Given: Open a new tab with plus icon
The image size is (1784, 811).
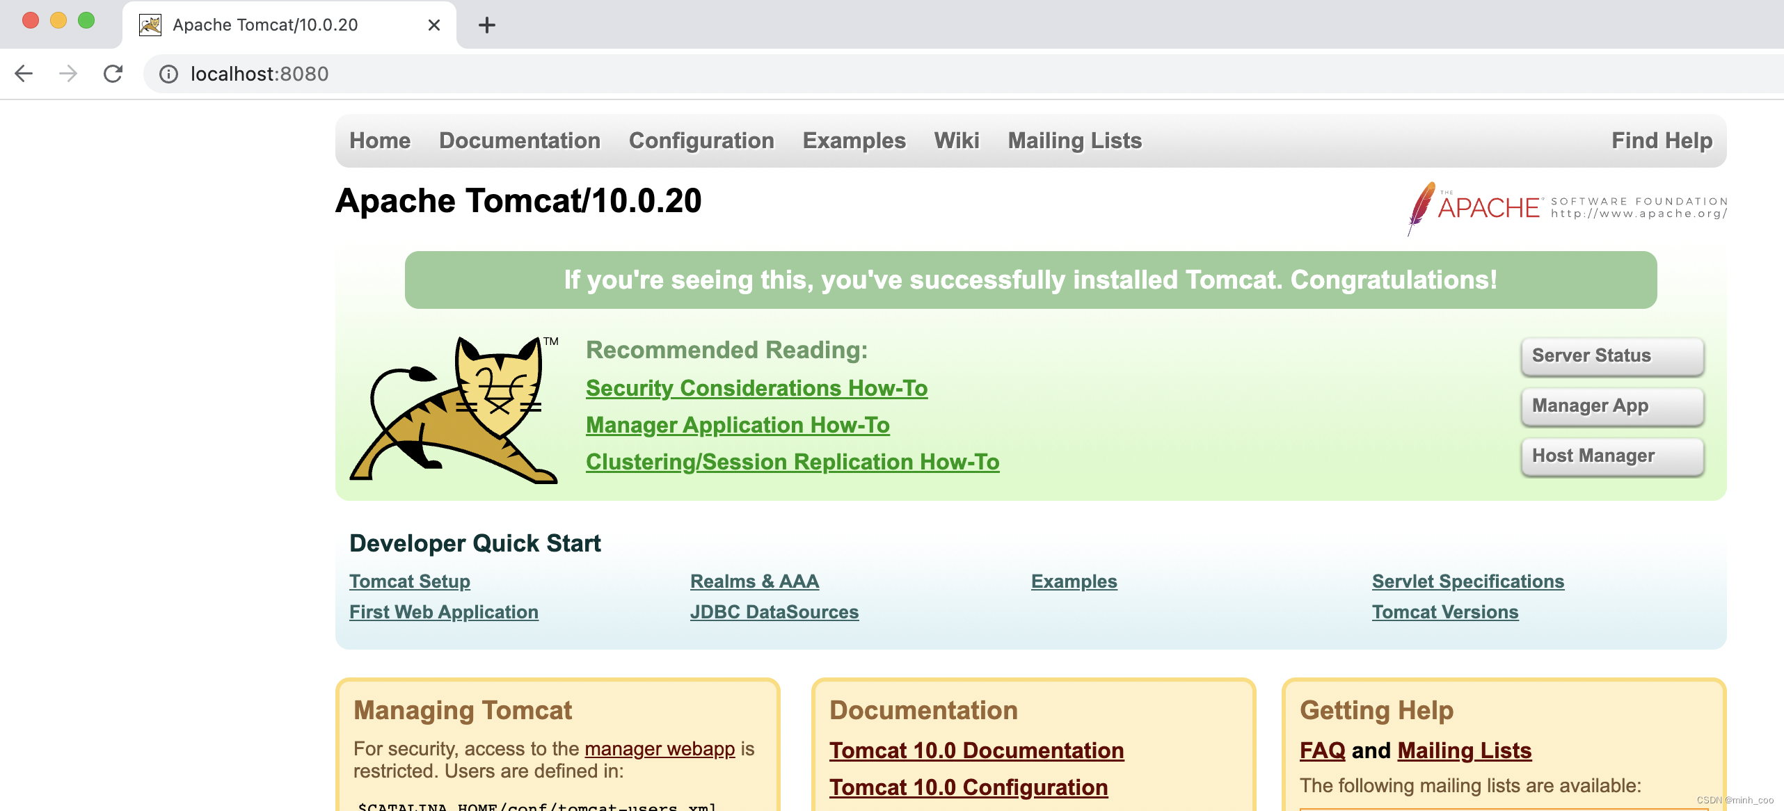Looking at the screenshot, I should pyautogui.click(x=487, y=25).
